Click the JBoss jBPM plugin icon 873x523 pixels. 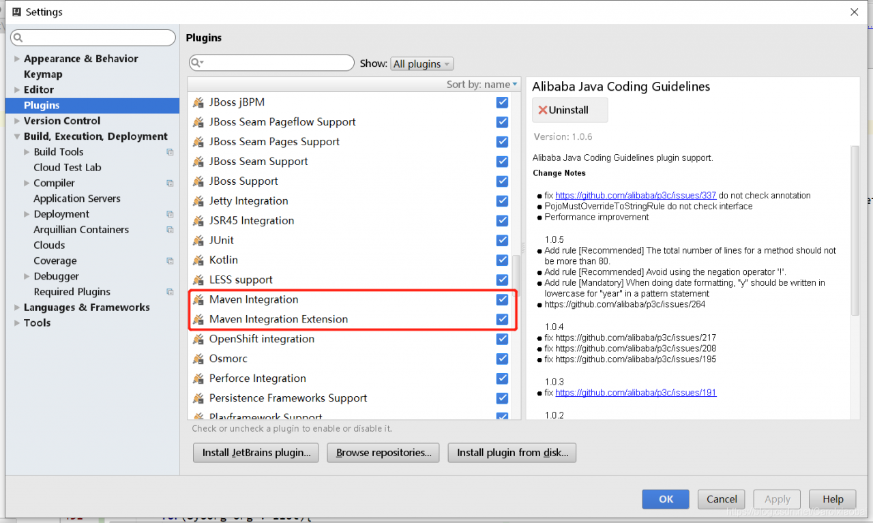pos(198,102)
